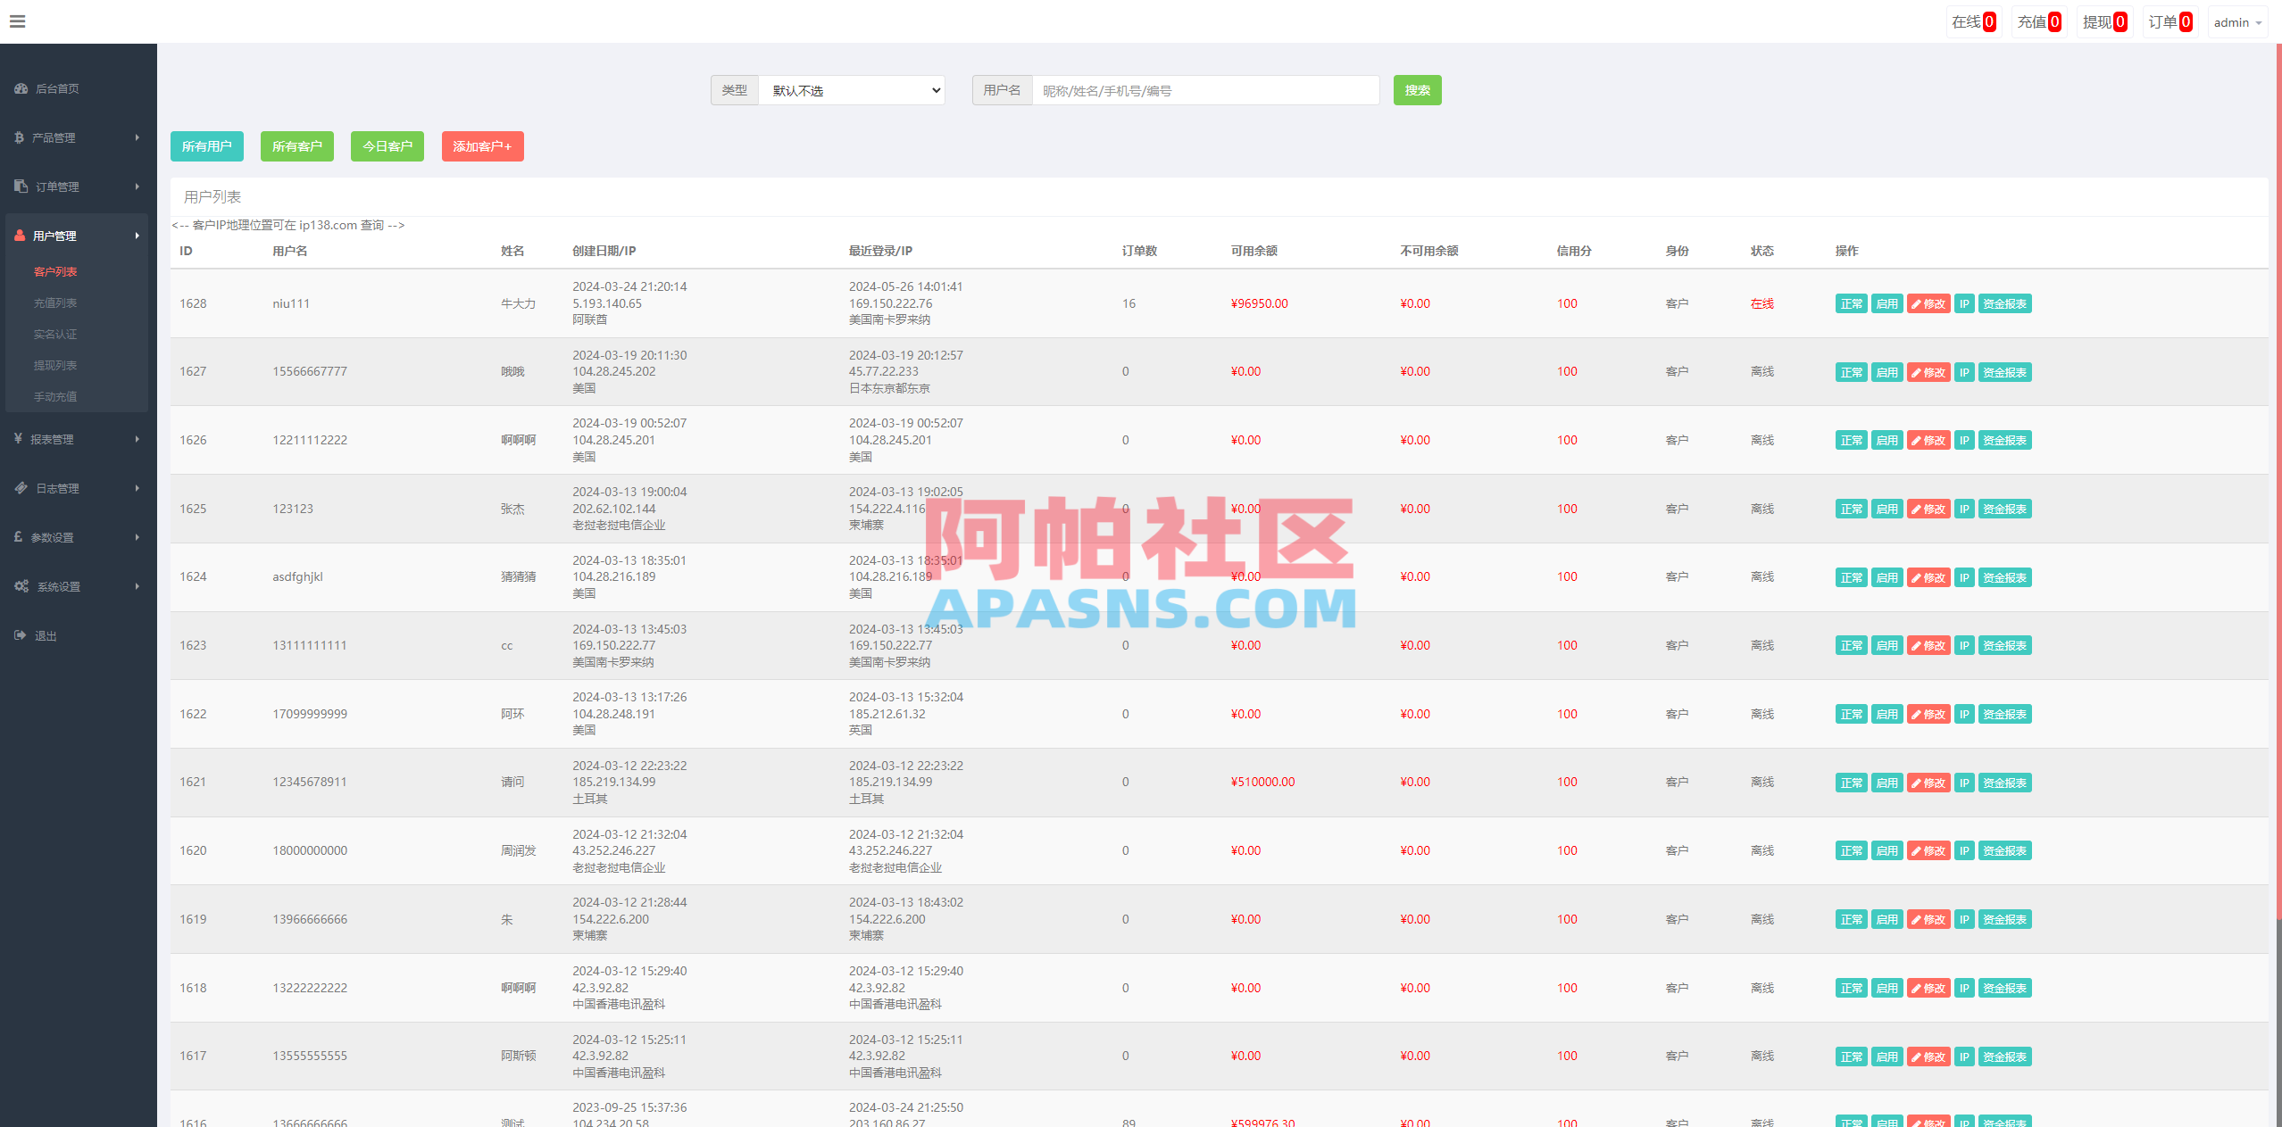
Task: Click 正常 status toggle for user 1626
Action: click(1851, 440)
